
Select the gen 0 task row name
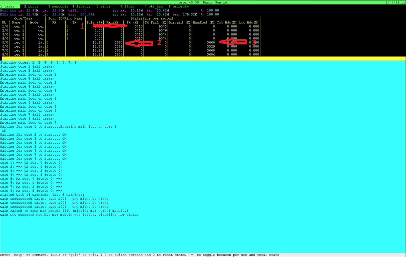click(x=19, y=27)
